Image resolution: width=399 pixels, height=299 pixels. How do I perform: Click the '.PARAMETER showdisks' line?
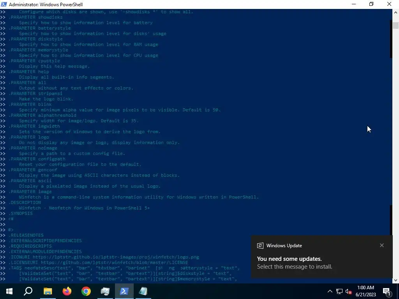pyautogui.click(x=35, y=17)
